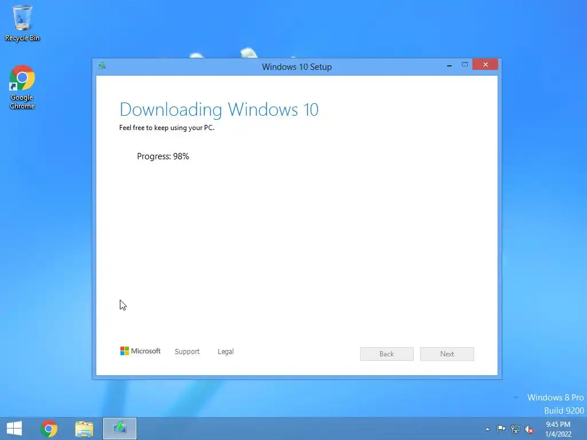Click the muted volume tray icon
Image resolution: width=587 pixels, height=440 pixels.
tap(529, 429)
